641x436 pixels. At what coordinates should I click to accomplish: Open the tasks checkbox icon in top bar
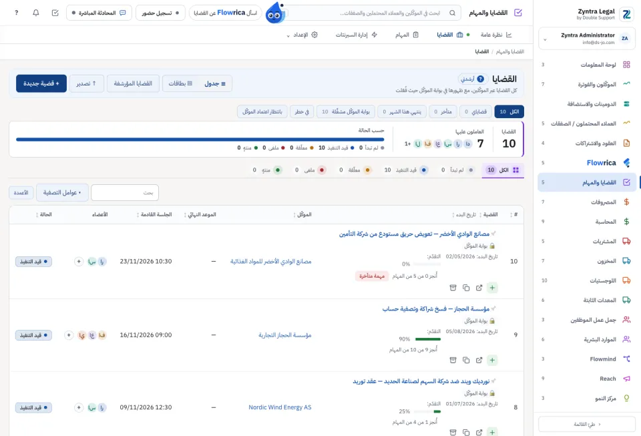[x=55, y=13]
